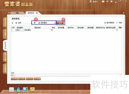The height and width of the screenshot is (94, 129).
Task: Click the 商品名称 column header
Action: click(x=37, y=28)
